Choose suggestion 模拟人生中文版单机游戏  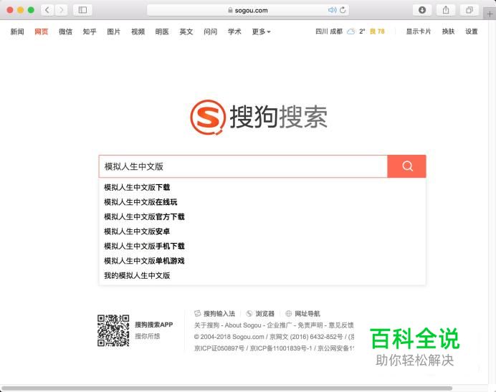(262, 261)
